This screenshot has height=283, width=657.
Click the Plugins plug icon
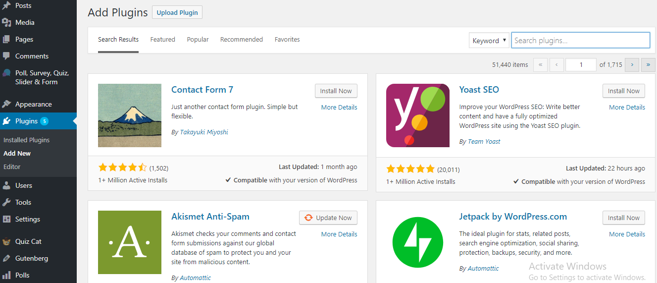pyautogui.click(x=6, y=121)
